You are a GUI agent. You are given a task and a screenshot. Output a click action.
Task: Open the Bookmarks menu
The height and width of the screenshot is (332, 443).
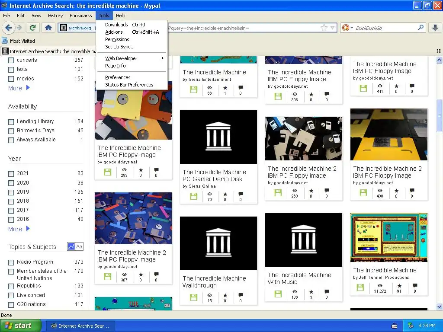(x=80, y=16)
